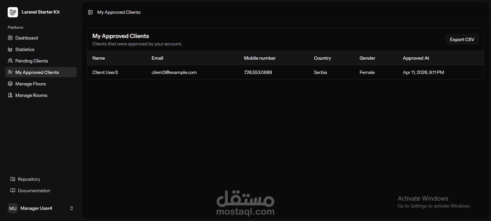Screen dimensions: 491x221
Task: Select My Approved Clients menu item
Action: point(41,72)
